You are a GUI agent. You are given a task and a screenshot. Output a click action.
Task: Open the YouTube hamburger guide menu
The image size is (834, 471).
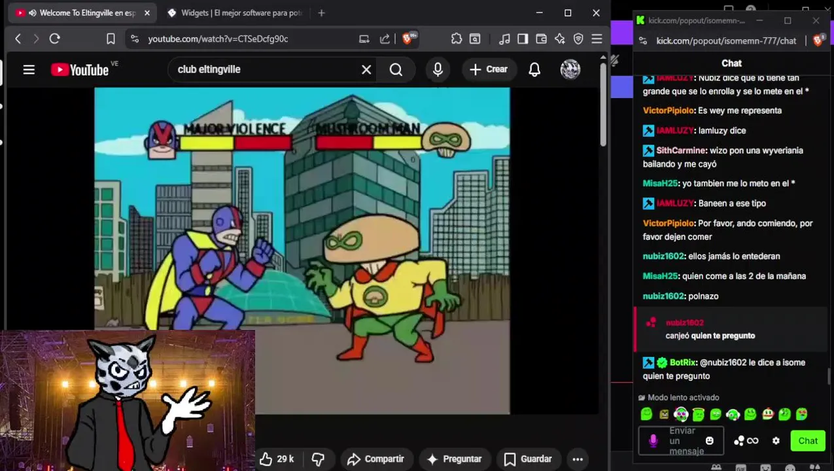[29, 69]
